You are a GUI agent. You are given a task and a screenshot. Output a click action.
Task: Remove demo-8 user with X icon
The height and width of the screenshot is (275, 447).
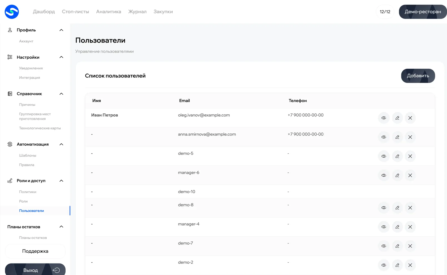(x=410, y=208)
